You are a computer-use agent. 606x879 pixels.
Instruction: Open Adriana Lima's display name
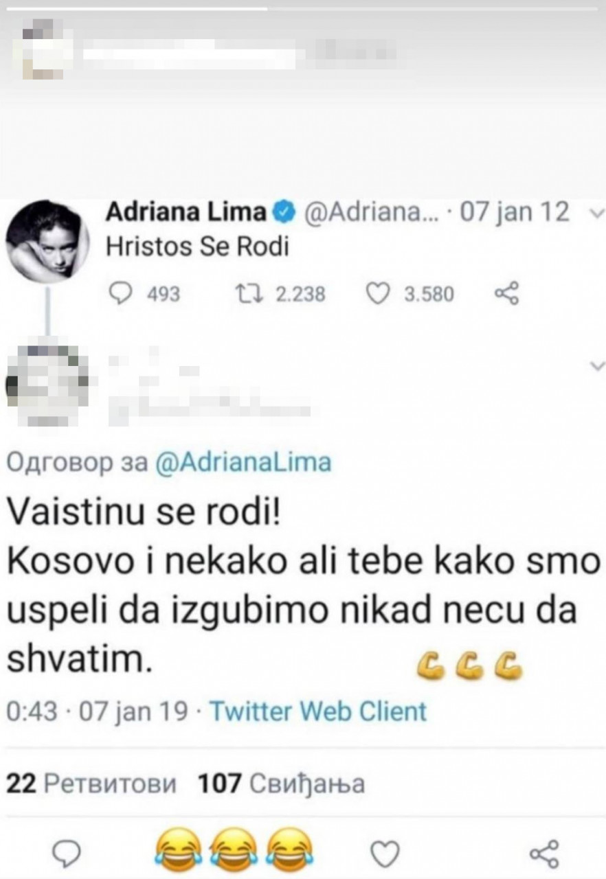coord(186,213)
